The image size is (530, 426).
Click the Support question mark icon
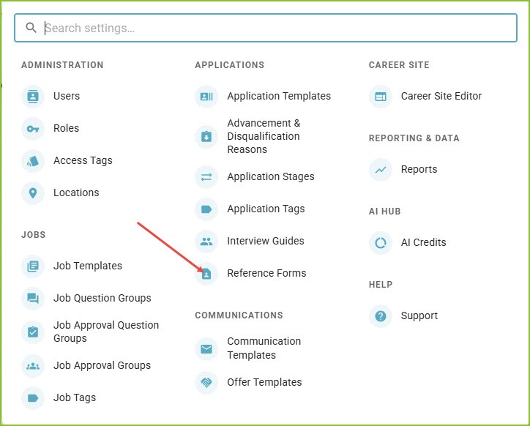click(381, 316)
